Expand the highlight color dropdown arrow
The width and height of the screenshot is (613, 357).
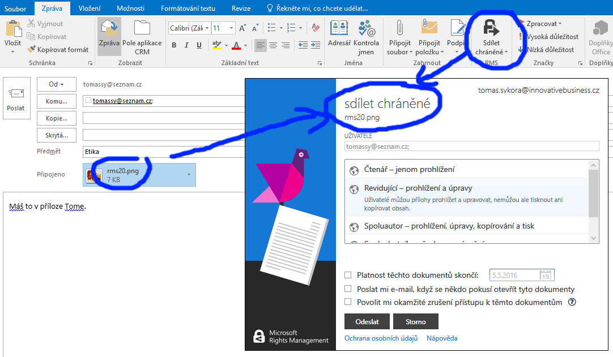[226, 46]
